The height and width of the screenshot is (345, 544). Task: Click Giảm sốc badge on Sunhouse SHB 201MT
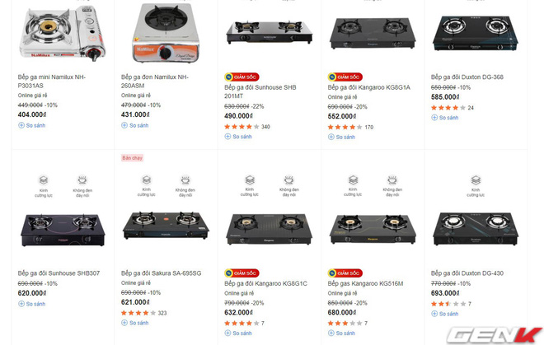pos(242,77)
